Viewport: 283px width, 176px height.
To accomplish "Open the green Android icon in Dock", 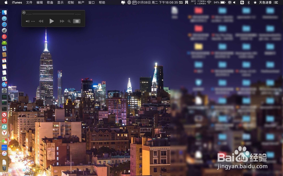I will pyautogui.click(x=4, y=43).
